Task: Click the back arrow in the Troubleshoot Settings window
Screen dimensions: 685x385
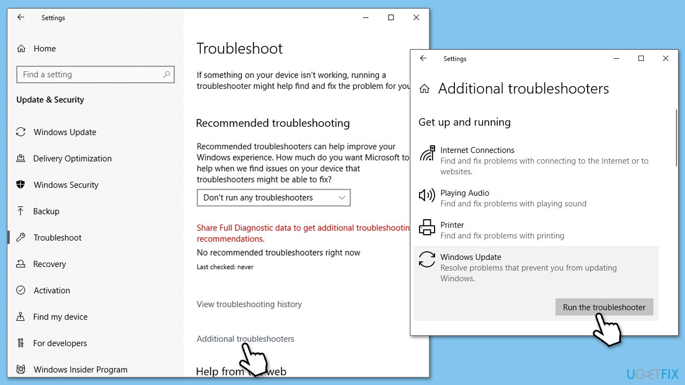Action: [20, 17]
